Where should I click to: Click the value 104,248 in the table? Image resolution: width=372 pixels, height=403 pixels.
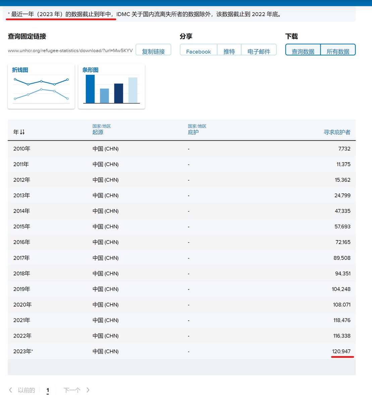(341, 289)
